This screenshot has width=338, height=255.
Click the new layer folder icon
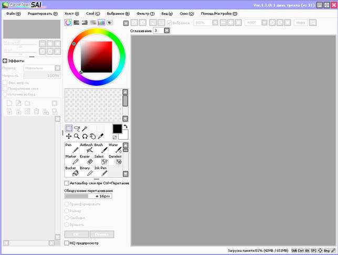(x=27, y=103)
